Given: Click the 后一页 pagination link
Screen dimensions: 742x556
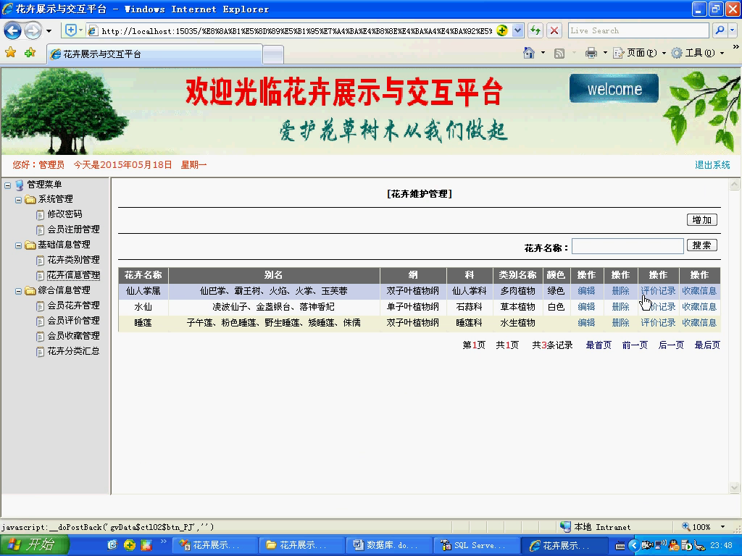Looking at the screenshot, I should (x=671, y=345).
